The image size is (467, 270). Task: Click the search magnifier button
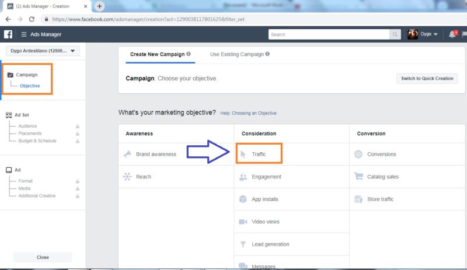click(x=395, y=34)
